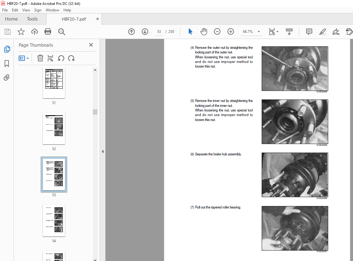The width and height of the screenshot is (353, 261).
Task: Upload file to cloud icon
Action: pyautogui.click(x=34, y=32)
